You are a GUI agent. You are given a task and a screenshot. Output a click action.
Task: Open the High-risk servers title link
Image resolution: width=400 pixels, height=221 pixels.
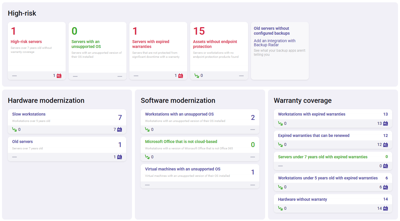(x=26, y=42)
